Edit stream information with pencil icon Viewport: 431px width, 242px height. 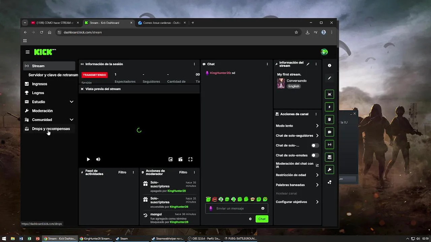click(308, 64)
